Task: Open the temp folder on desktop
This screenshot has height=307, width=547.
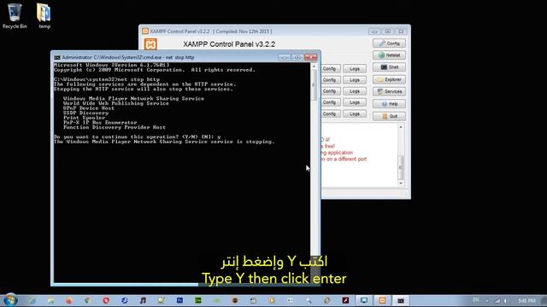Action: (44, 15)
